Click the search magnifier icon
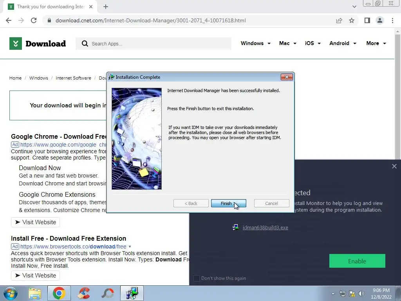This screenshot has height=301, width=401. (85, 44)
